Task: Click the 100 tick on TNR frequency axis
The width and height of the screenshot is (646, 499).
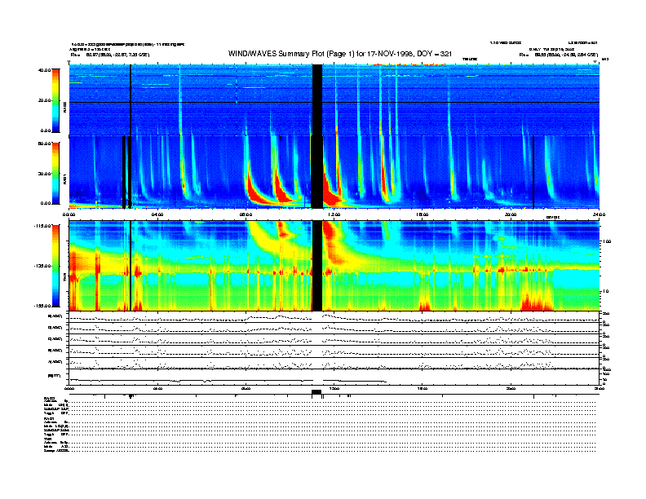Action: pyautogui.click(x=607, y=241)
